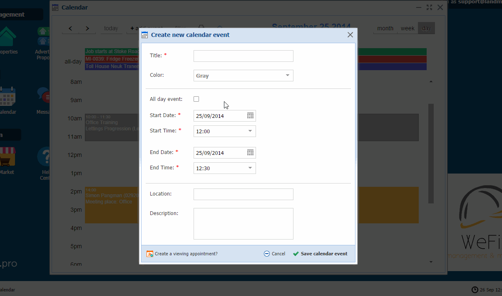502x296 pixels.
Task: Open the Messages desktop icon
Action: click(44, 96)
